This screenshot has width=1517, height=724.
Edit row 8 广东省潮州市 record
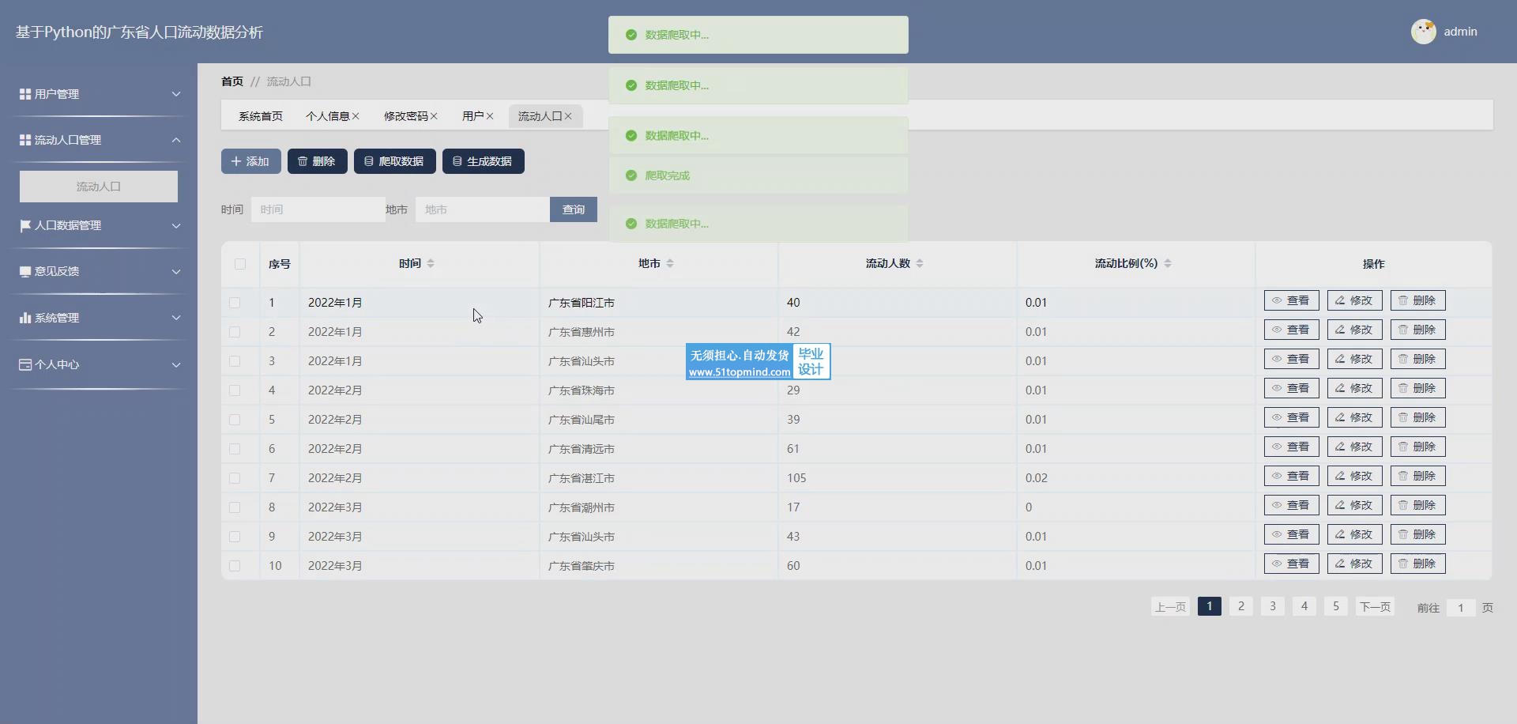click(1354, 505)
